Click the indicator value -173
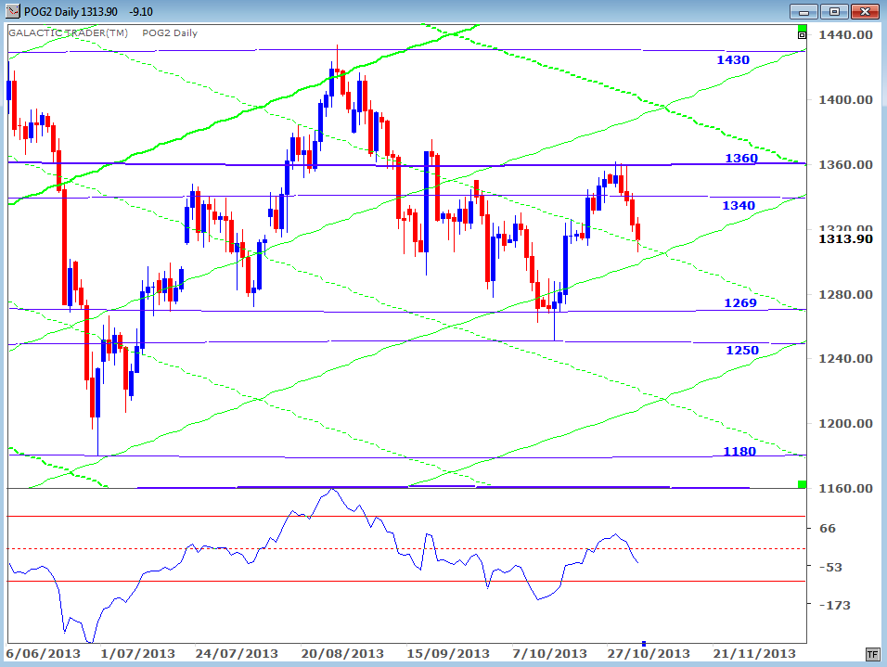This screenshot has width=887, height=667. [834, 606]
